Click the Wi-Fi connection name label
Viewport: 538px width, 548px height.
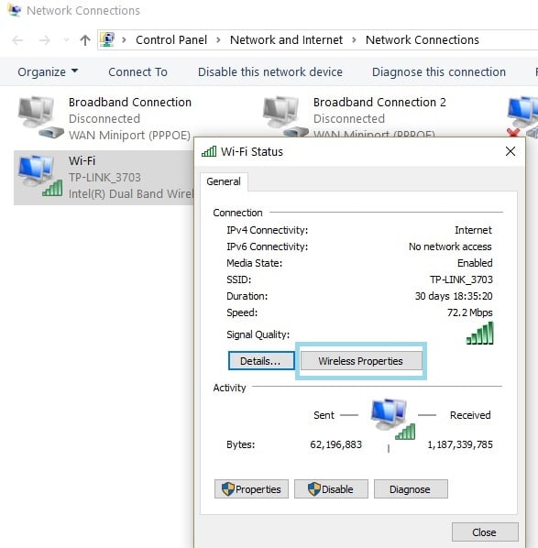point(82,160)
